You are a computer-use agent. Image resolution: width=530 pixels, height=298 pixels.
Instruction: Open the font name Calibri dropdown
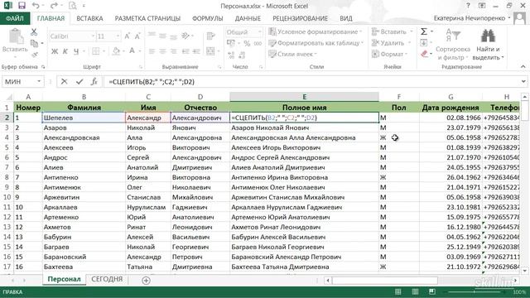(93, 36)
